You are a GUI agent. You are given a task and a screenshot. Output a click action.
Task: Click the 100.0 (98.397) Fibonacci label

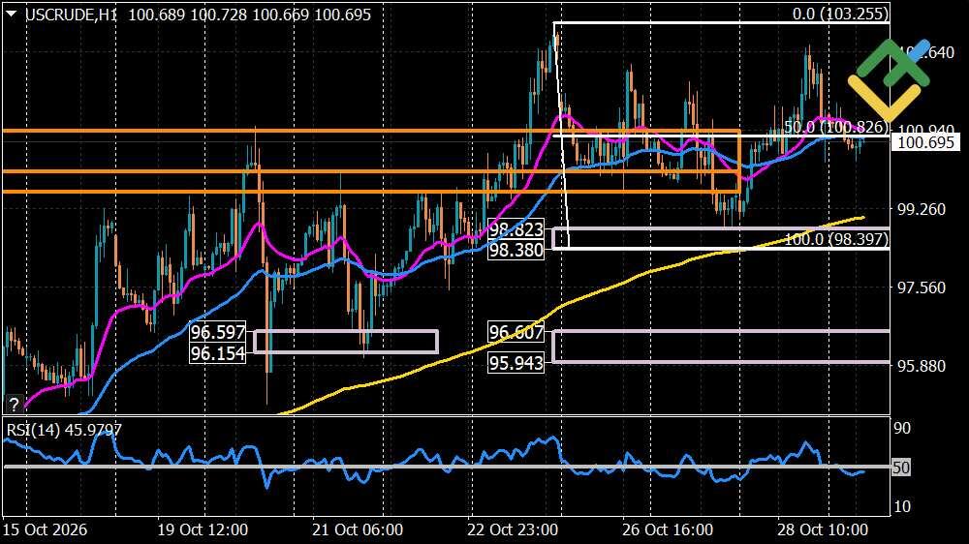pos(837,239)
